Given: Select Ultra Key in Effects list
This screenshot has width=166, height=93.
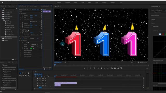Looking at the screenshot, I should point(9,37).
